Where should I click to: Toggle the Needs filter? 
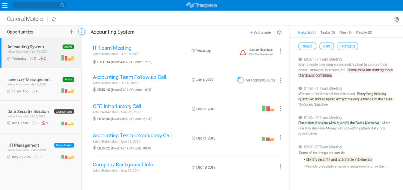click(307, 46)
